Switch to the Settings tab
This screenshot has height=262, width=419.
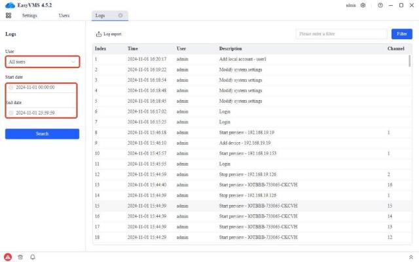click(29, 15)
